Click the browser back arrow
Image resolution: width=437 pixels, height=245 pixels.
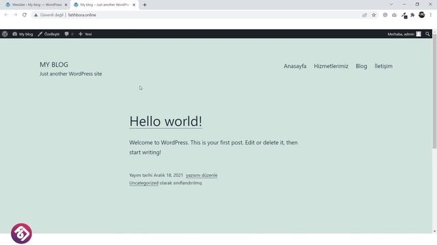coord(6,15)
